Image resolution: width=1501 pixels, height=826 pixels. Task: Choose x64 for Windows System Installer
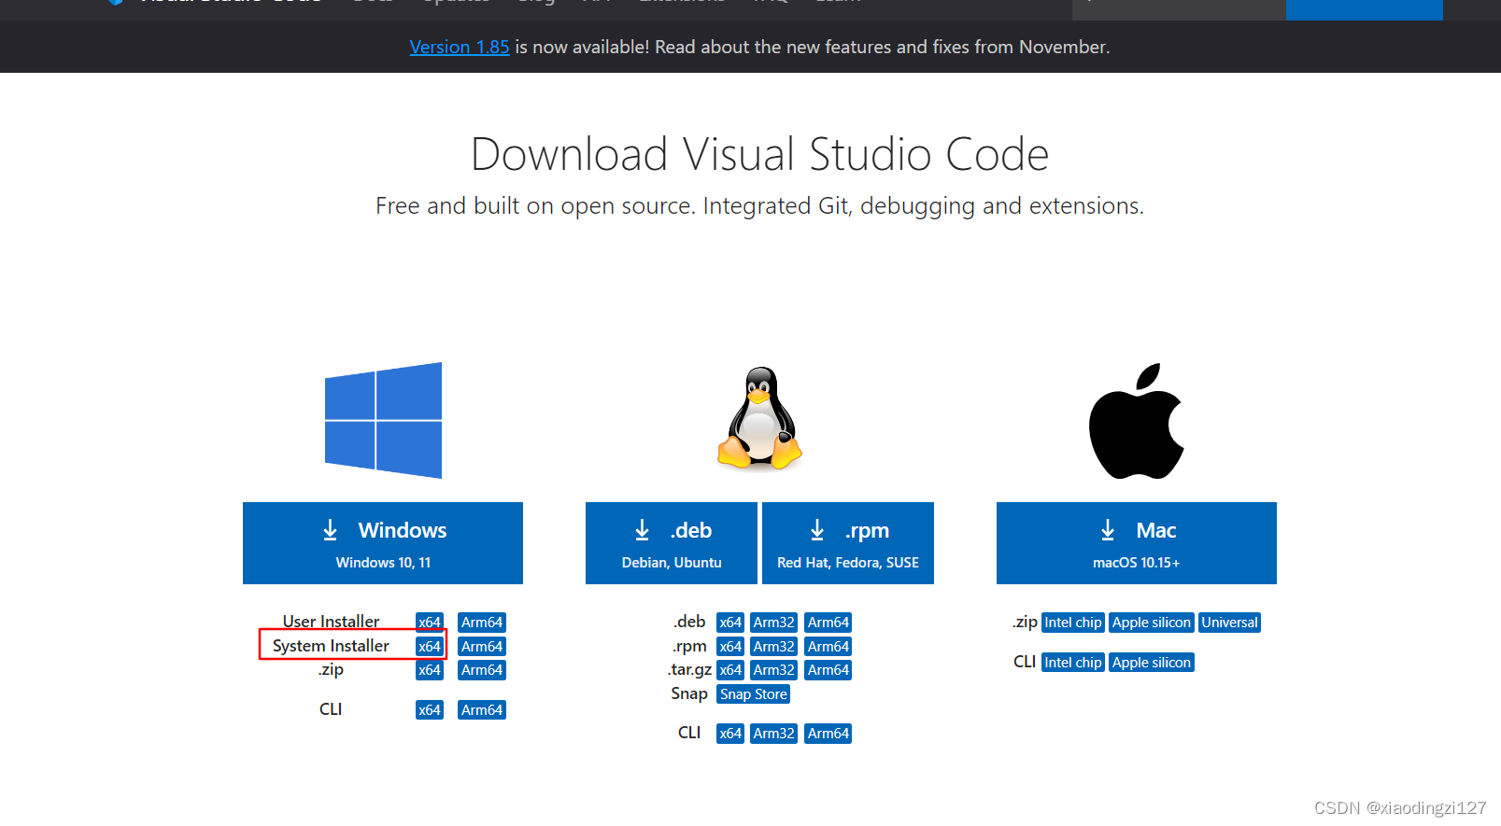click(x=430, y=647)
